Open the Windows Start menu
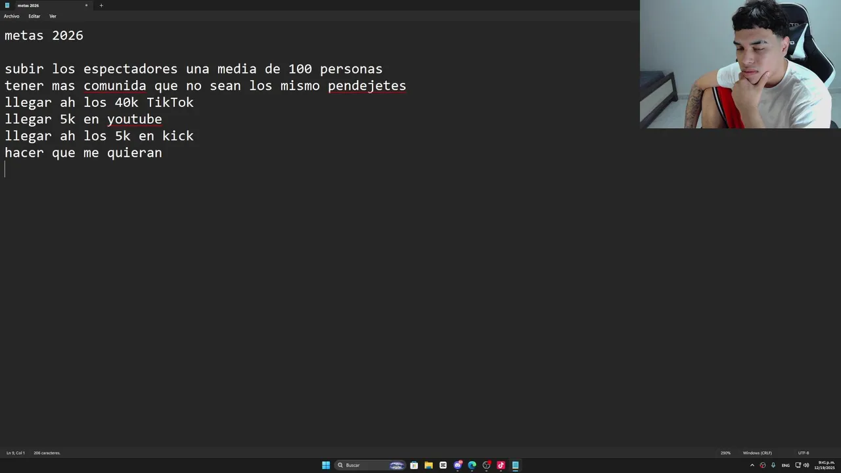The image size is (841, 473). point(326,465)
